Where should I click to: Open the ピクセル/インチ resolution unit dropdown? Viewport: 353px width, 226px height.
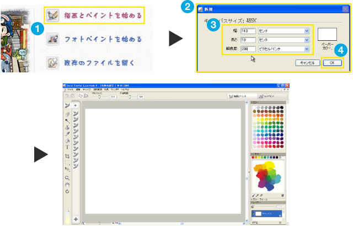(x=284, y=49)
